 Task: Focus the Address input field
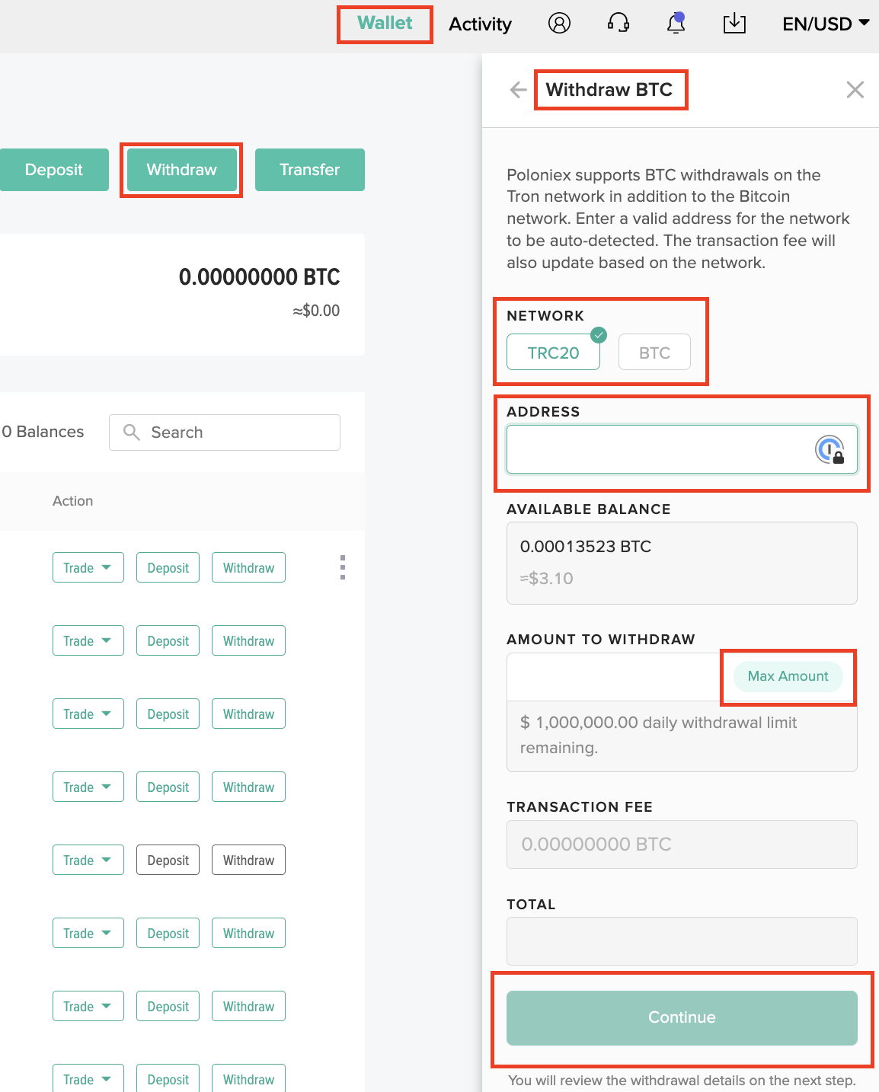tap(682, 449)
